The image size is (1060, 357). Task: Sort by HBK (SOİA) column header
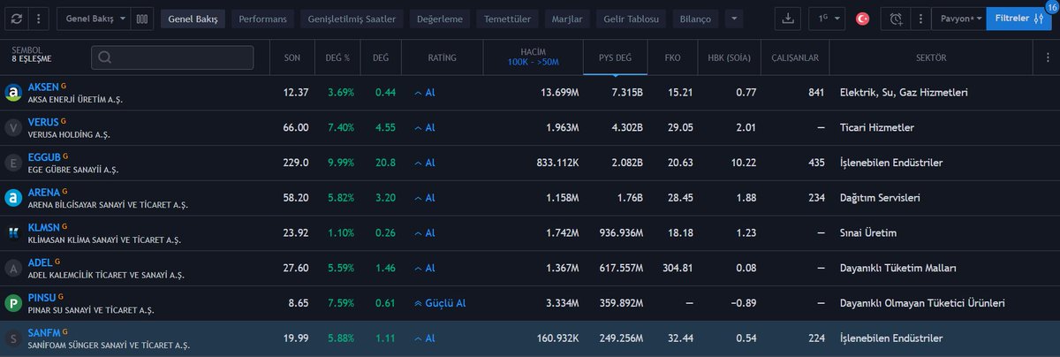point(729,57)
